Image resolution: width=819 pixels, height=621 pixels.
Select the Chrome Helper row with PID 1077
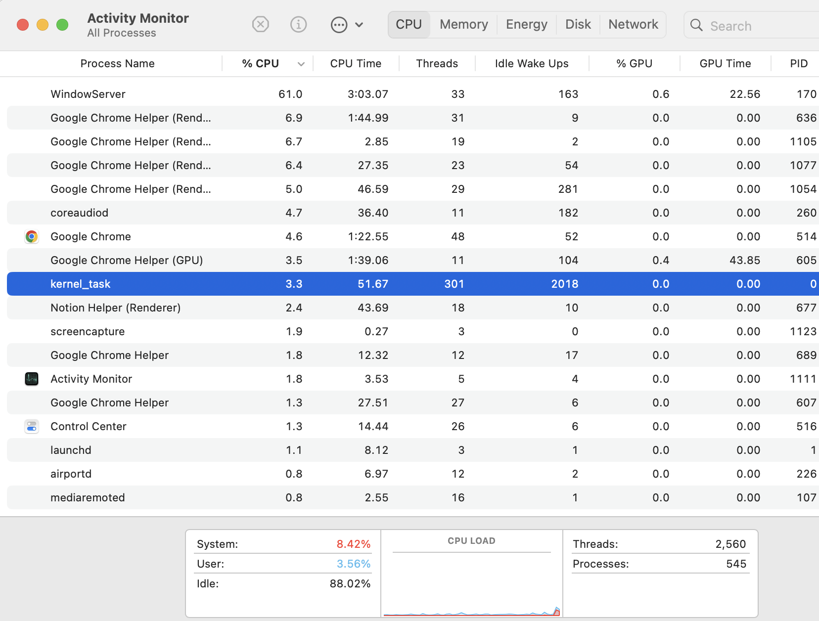pos(413,165)
